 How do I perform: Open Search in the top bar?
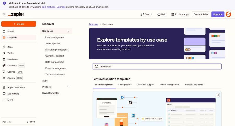(x=146, y=14)
